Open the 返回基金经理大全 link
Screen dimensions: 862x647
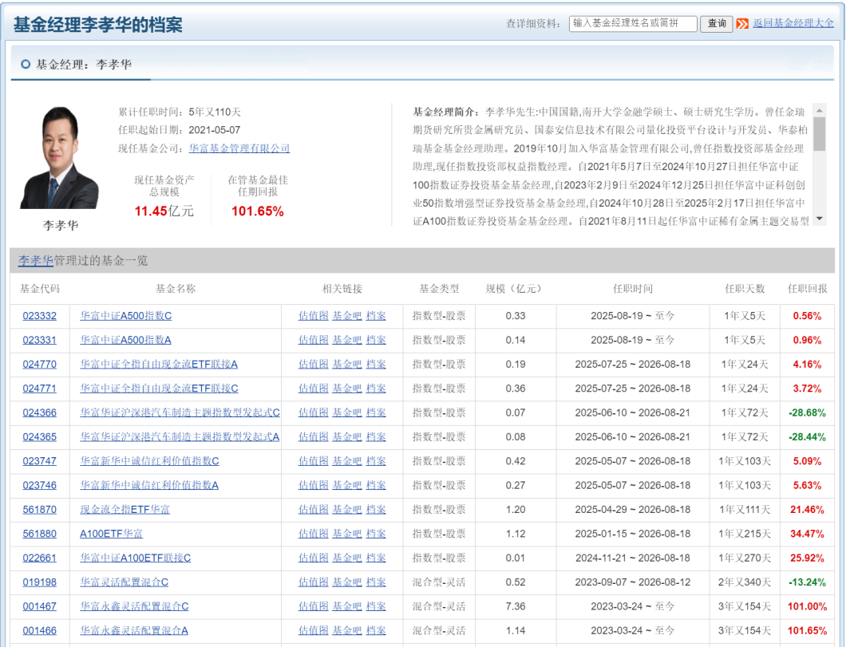793,23
